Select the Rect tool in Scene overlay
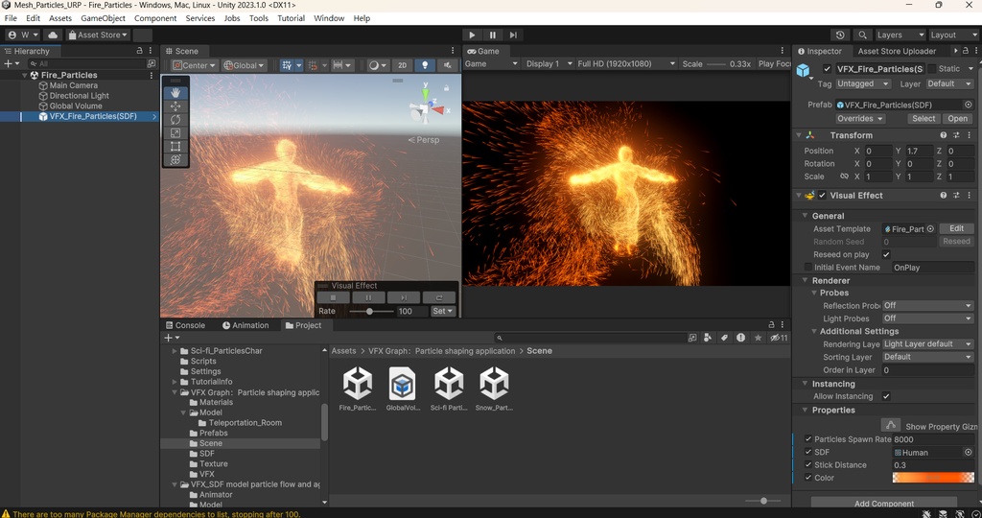This screenshot has height=518, width=982. coord(175,146)
